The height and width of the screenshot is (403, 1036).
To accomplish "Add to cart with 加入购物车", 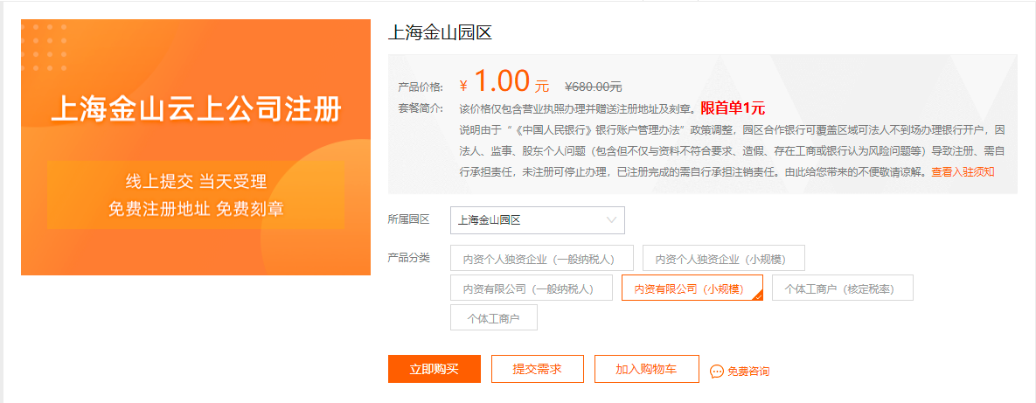I will pyautogui.click(x=646, y=369).
